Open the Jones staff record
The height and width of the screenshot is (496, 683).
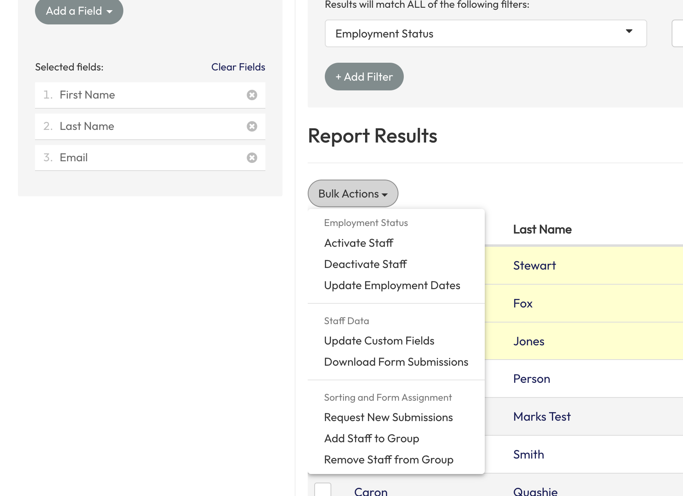(528, 341)
